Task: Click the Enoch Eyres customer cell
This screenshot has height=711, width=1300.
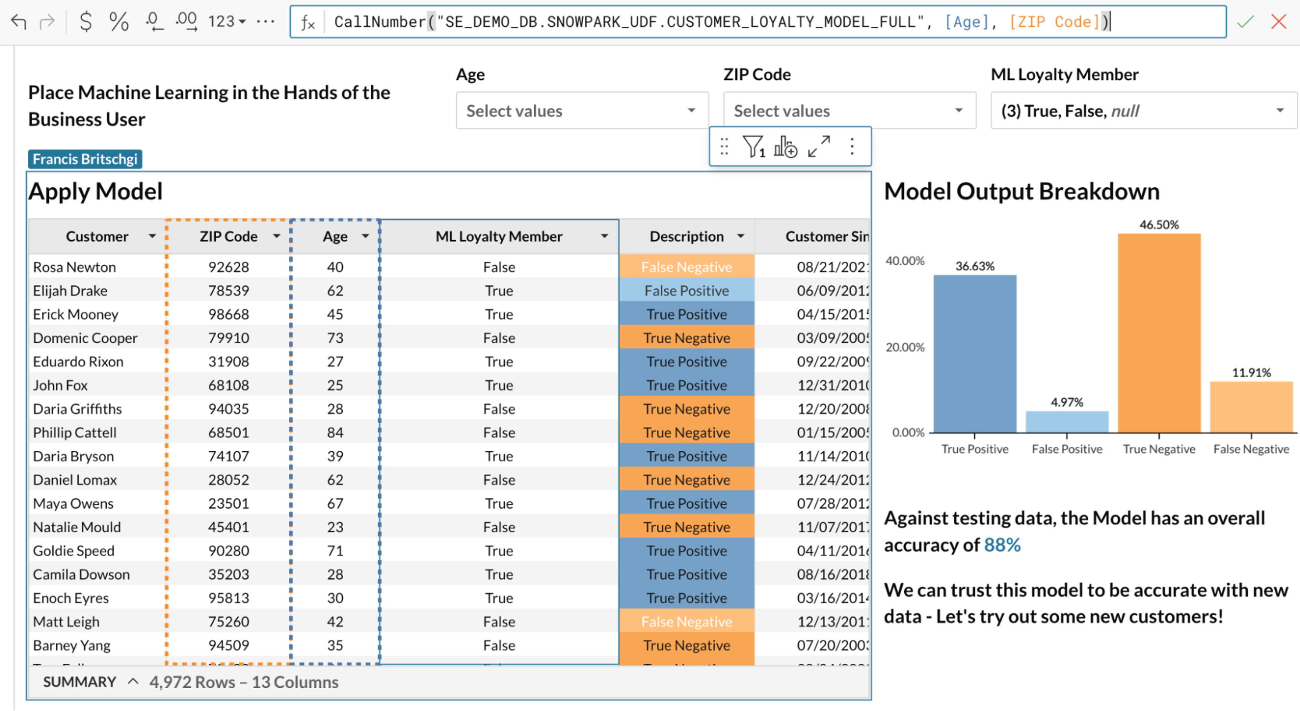Action: pyautogui.click(x=97, y=598)
